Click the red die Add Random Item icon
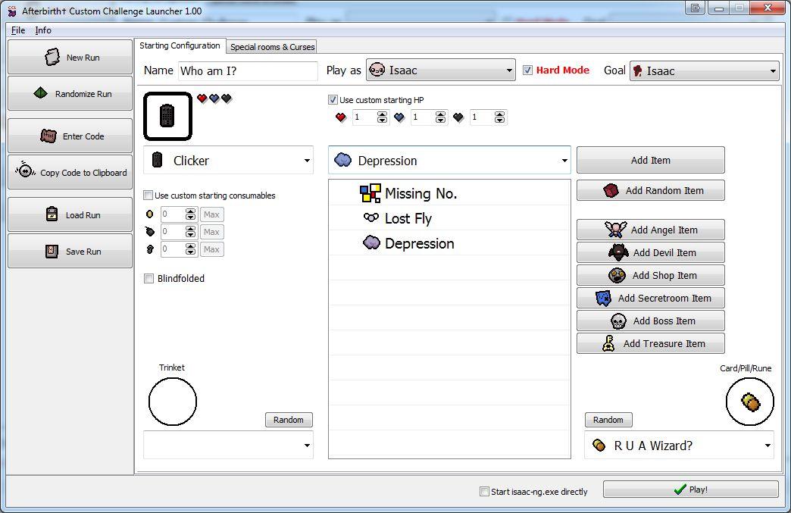 (611, 191)
